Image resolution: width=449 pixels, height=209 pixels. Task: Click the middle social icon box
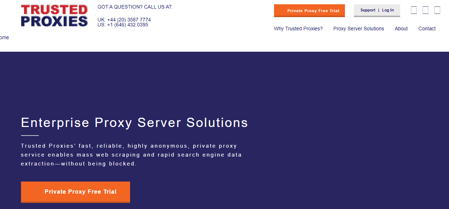coord(425,10)
